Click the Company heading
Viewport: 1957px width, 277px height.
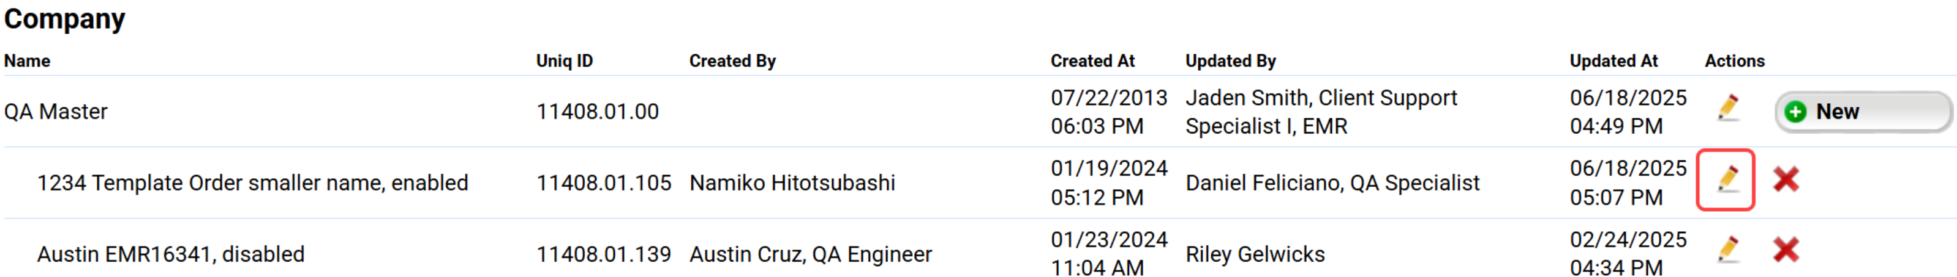[x=64, y=18]
